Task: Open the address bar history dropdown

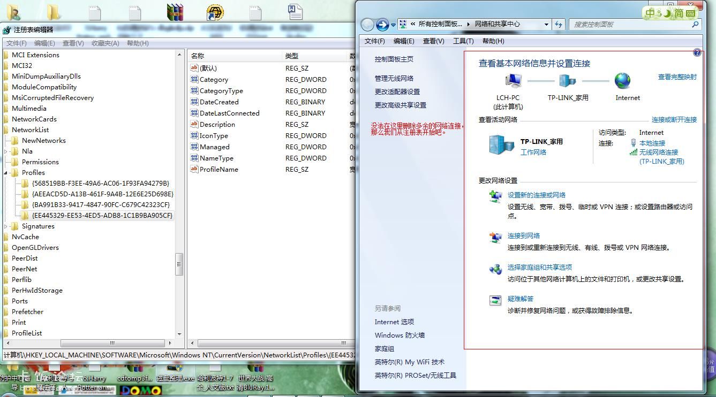Action: [x=546, y=25]
